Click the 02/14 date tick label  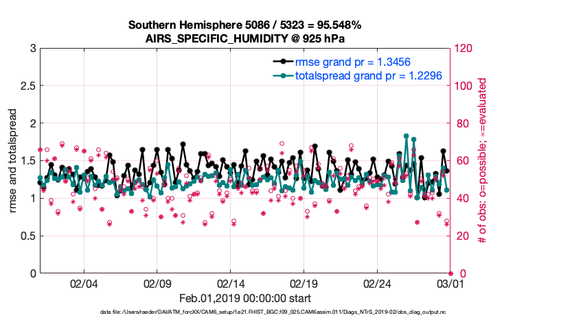coord(231,284)
